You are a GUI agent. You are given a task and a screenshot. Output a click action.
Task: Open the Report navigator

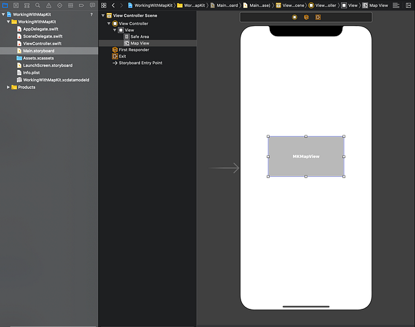[92, 5]
